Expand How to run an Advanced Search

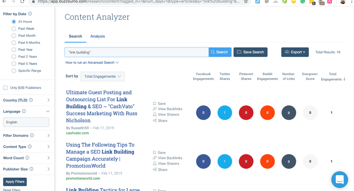(x=92, y=62)
